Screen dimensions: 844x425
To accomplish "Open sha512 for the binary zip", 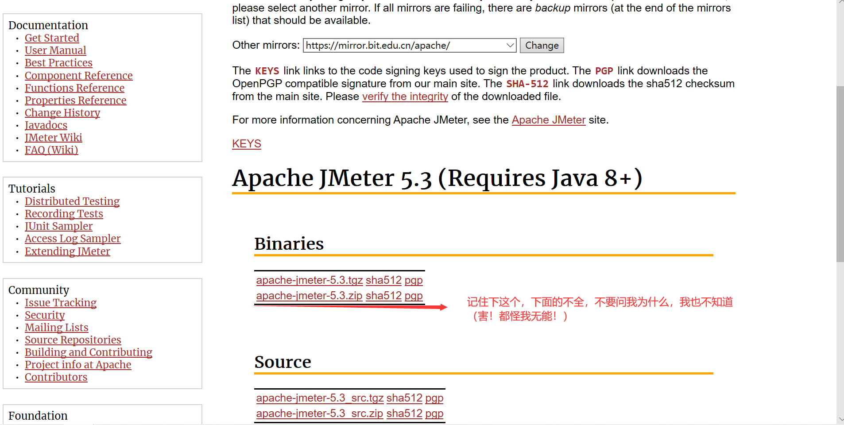I will coord(383,296).
